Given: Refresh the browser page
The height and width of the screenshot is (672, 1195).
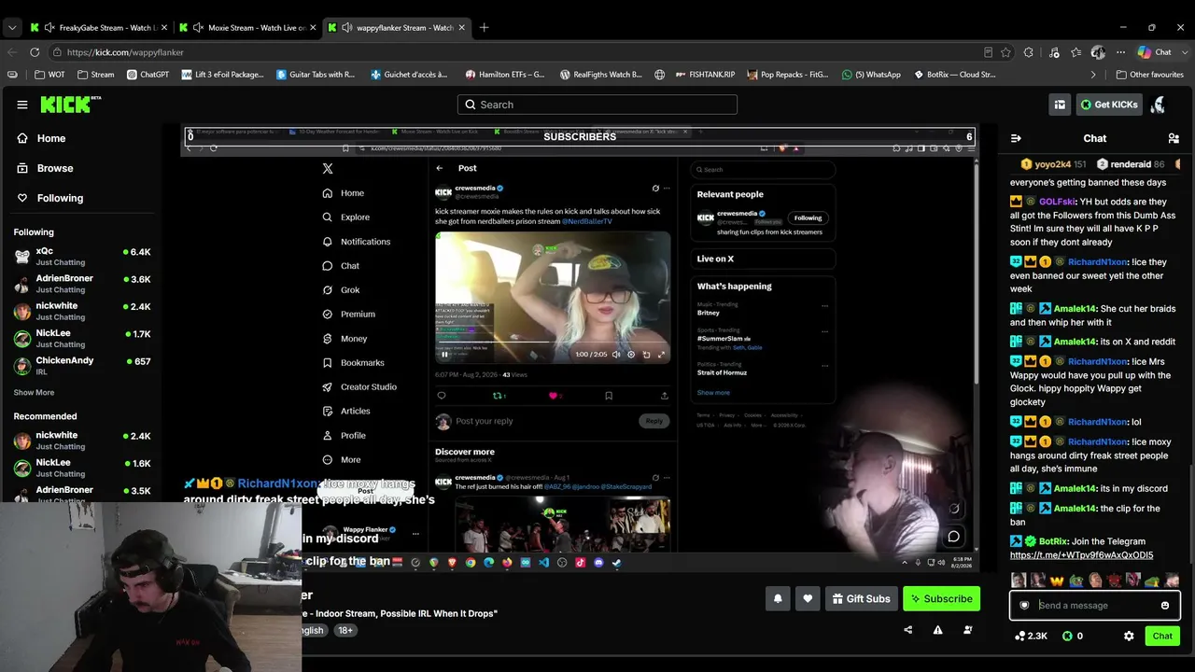Looking at the screenshot, I should [35, 52].
